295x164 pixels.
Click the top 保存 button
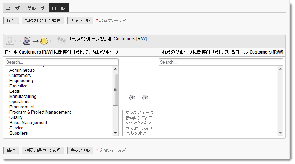pos(11,21)
